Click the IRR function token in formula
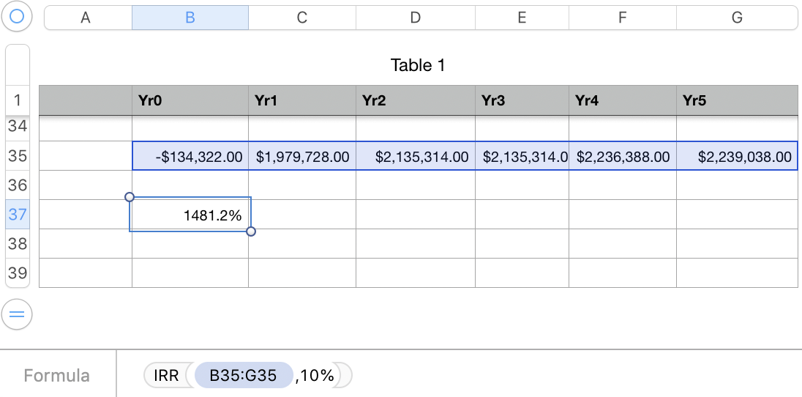 (x=166, y=376)
